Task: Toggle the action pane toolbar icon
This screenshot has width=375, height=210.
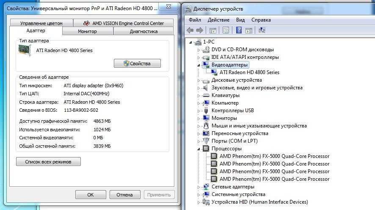Action: point(249,30)
